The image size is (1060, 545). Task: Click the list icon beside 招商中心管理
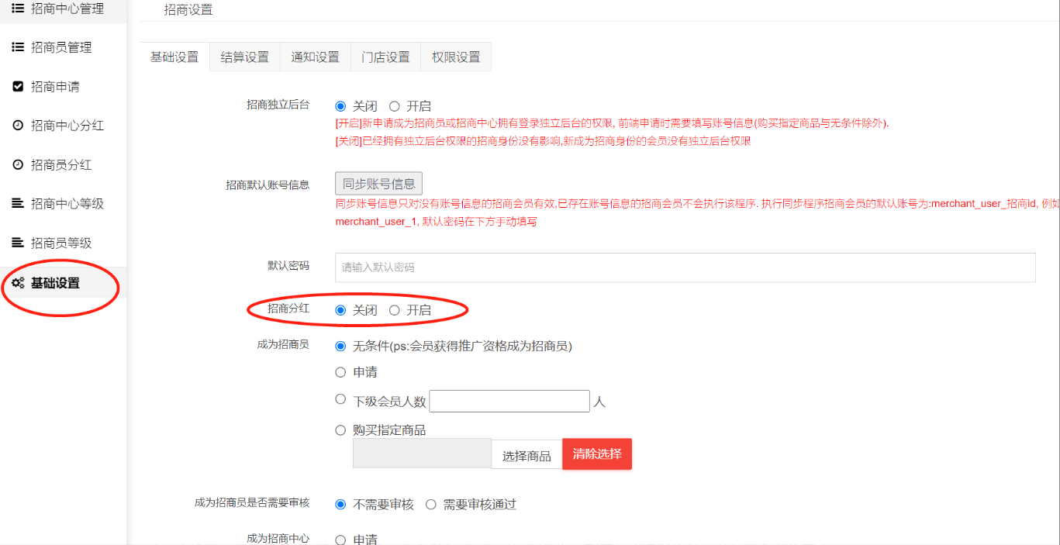coord(18,9)
